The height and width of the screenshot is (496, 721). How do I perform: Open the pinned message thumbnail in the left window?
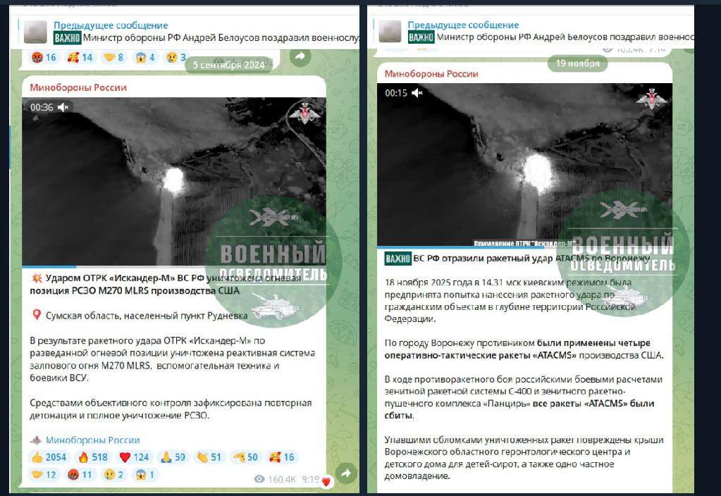coord(35,32)
